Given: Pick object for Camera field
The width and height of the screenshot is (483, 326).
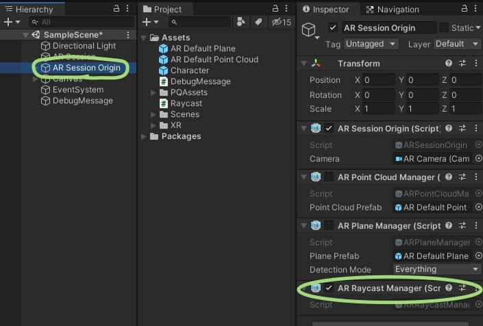Looking at the screenshot, I should point(478,158).
